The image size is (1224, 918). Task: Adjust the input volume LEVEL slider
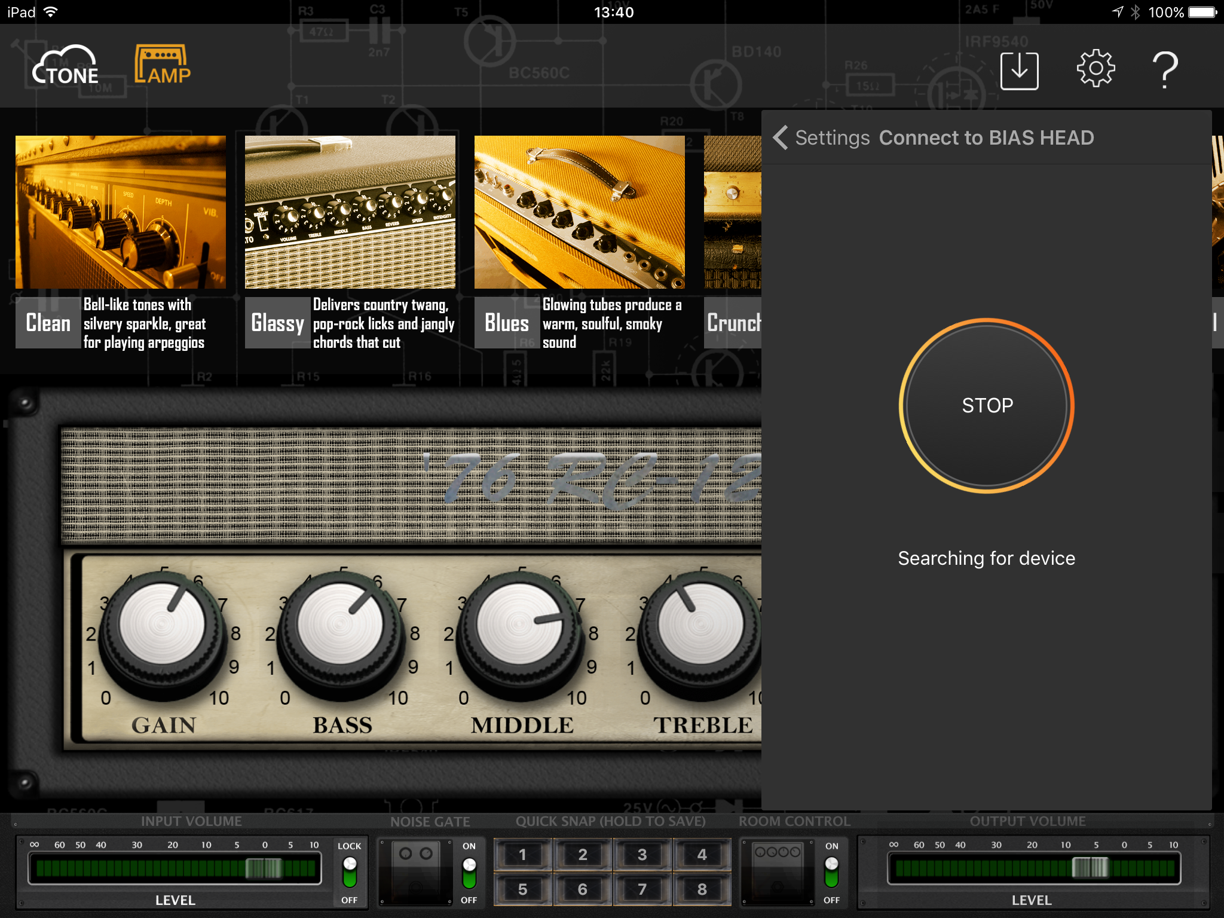click(175, 868)
